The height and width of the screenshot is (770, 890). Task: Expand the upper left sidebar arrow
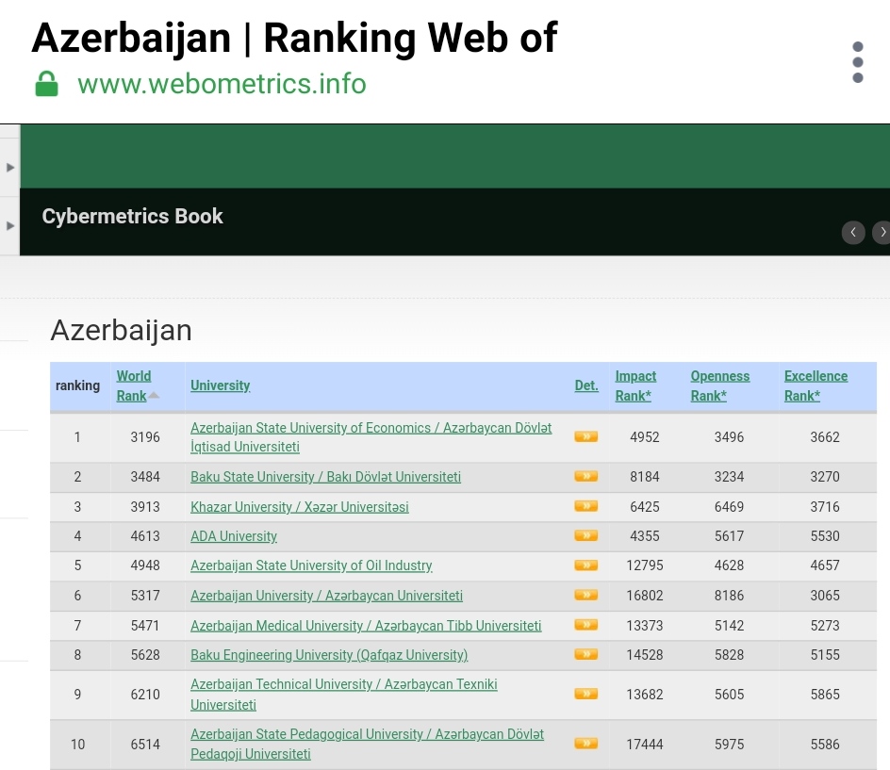(x=10, y=168)
